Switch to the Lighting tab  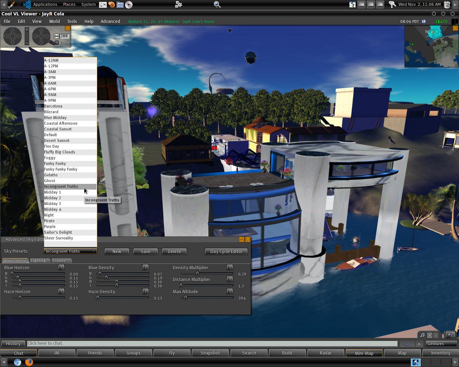tap(39, 261)
